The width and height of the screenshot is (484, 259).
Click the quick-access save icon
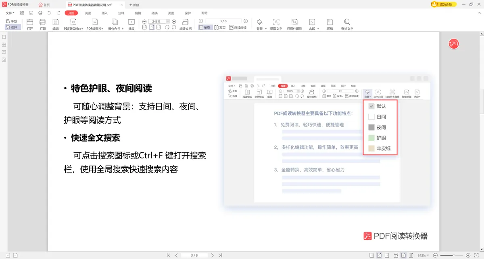[x=31, y=13]
